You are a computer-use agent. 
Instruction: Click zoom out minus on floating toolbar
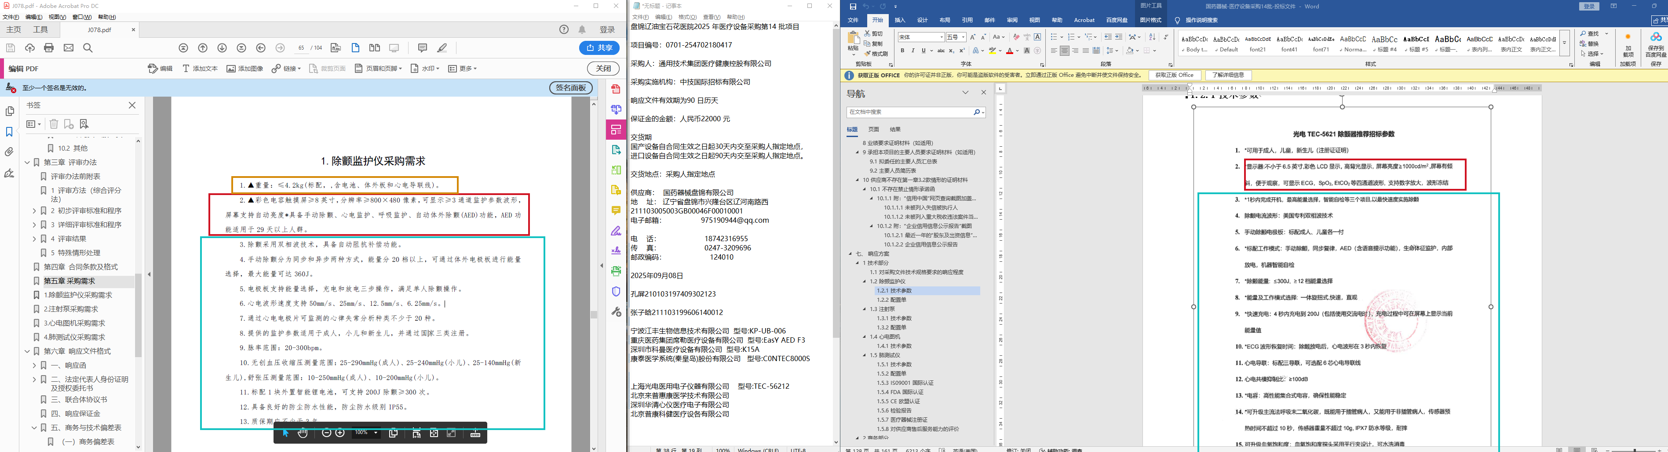327,433
